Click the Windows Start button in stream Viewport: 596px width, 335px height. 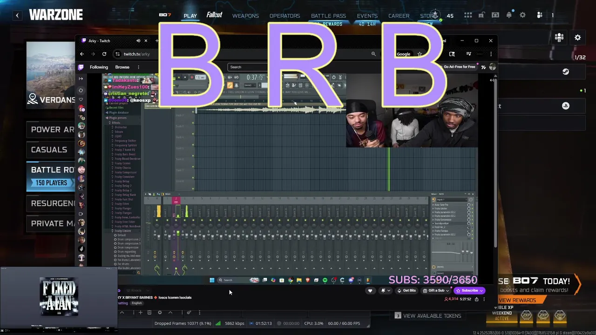(212, 280)
